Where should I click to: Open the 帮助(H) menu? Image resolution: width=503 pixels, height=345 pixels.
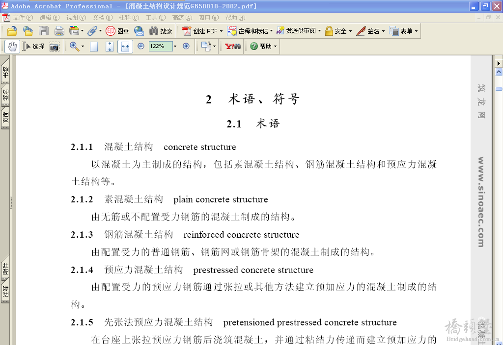coord(235,18)
